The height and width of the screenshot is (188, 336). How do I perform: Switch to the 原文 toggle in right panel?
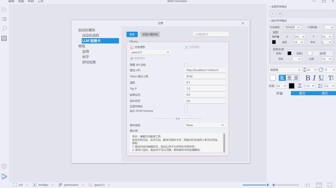[302, 93]
